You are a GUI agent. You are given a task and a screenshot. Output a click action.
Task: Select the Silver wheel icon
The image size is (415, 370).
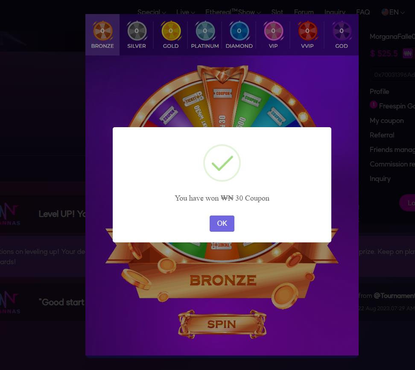[137, 31]
